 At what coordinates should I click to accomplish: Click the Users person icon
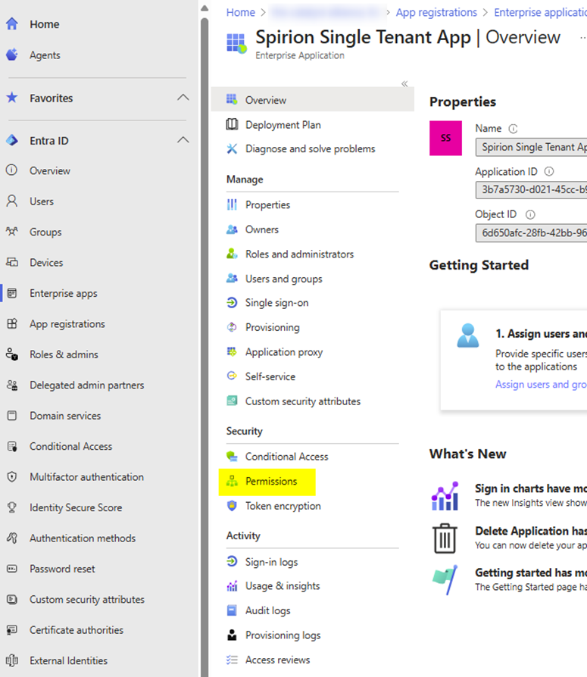tap(12, 201)
